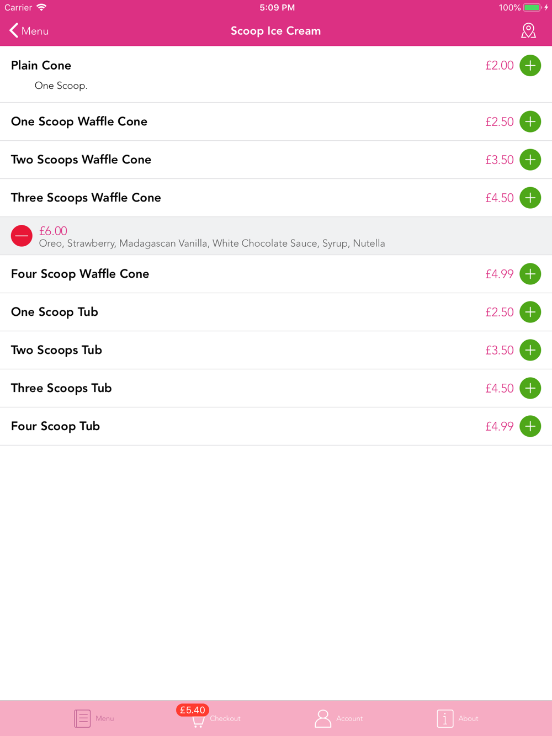
Task: Tap the £5.40 basket total badge
Action: coord(192,710)
